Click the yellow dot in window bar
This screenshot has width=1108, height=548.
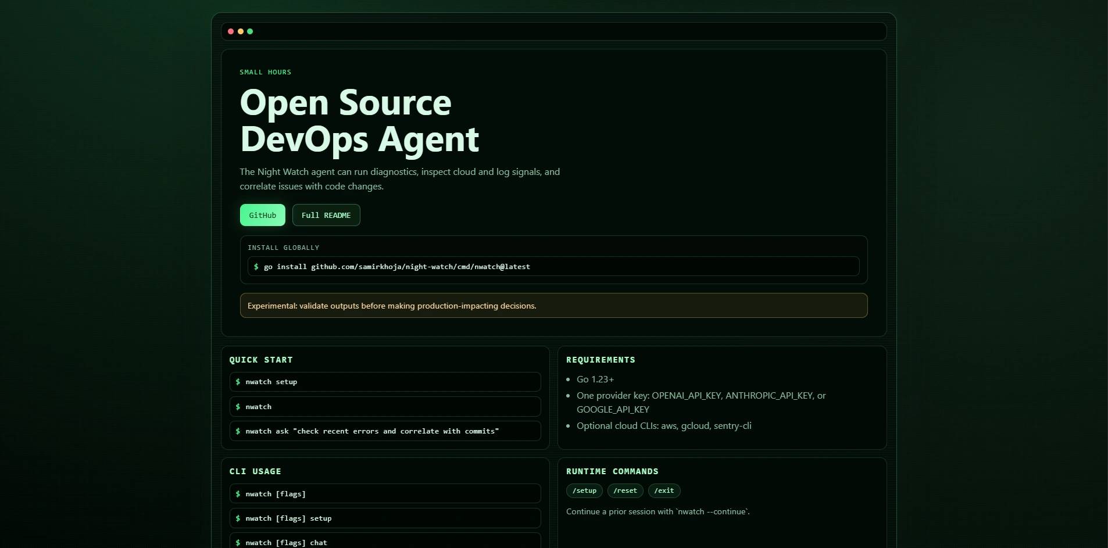pos(241,31)
